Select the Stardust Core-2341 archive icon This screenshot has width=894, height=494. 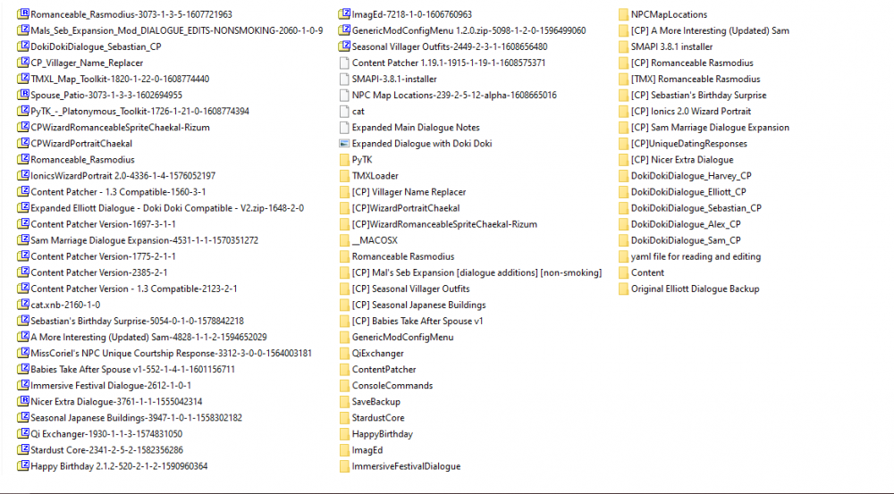pyautogui.click(x=23, y=450)
